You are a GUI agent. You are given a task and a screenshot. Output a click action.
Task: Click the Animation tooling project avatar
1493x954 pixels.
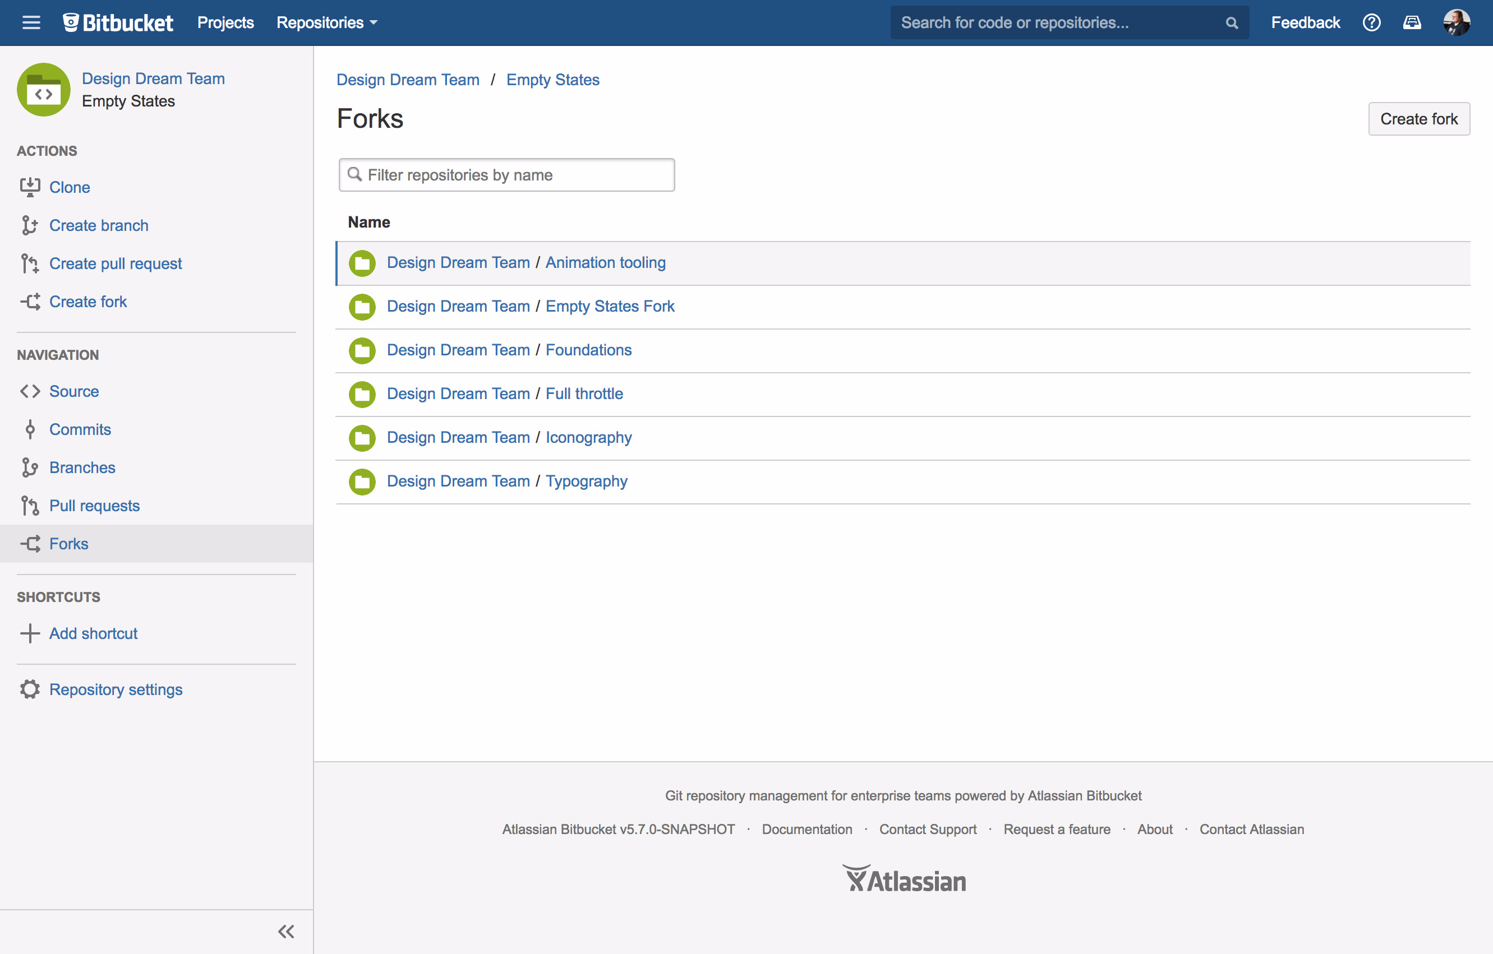[x=362, y=263]
